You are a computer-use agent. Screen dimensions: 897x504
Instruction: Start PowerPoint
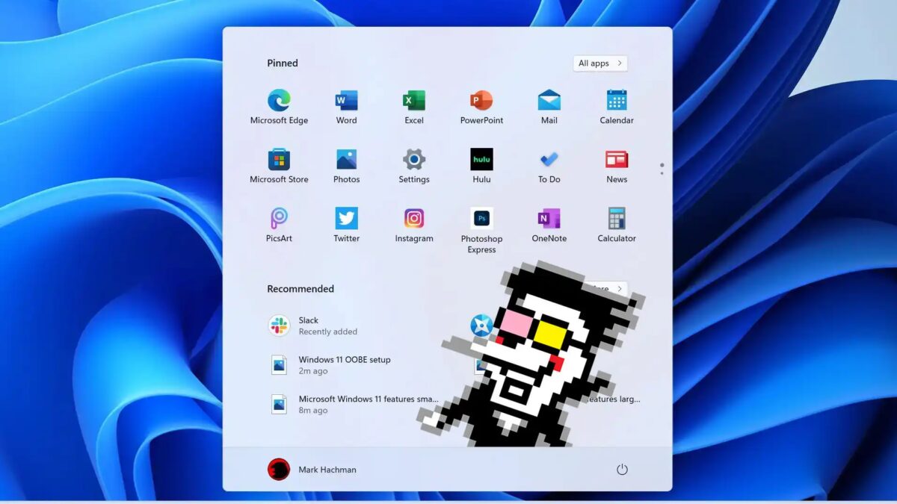click(x=481, y=101)
